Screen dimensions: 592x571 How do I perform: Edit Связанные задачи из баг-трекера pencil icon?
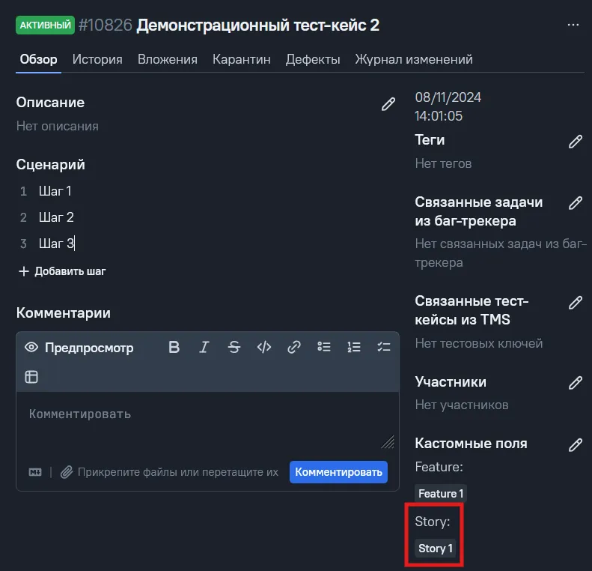pyautogui.click(x=576, y=203)
